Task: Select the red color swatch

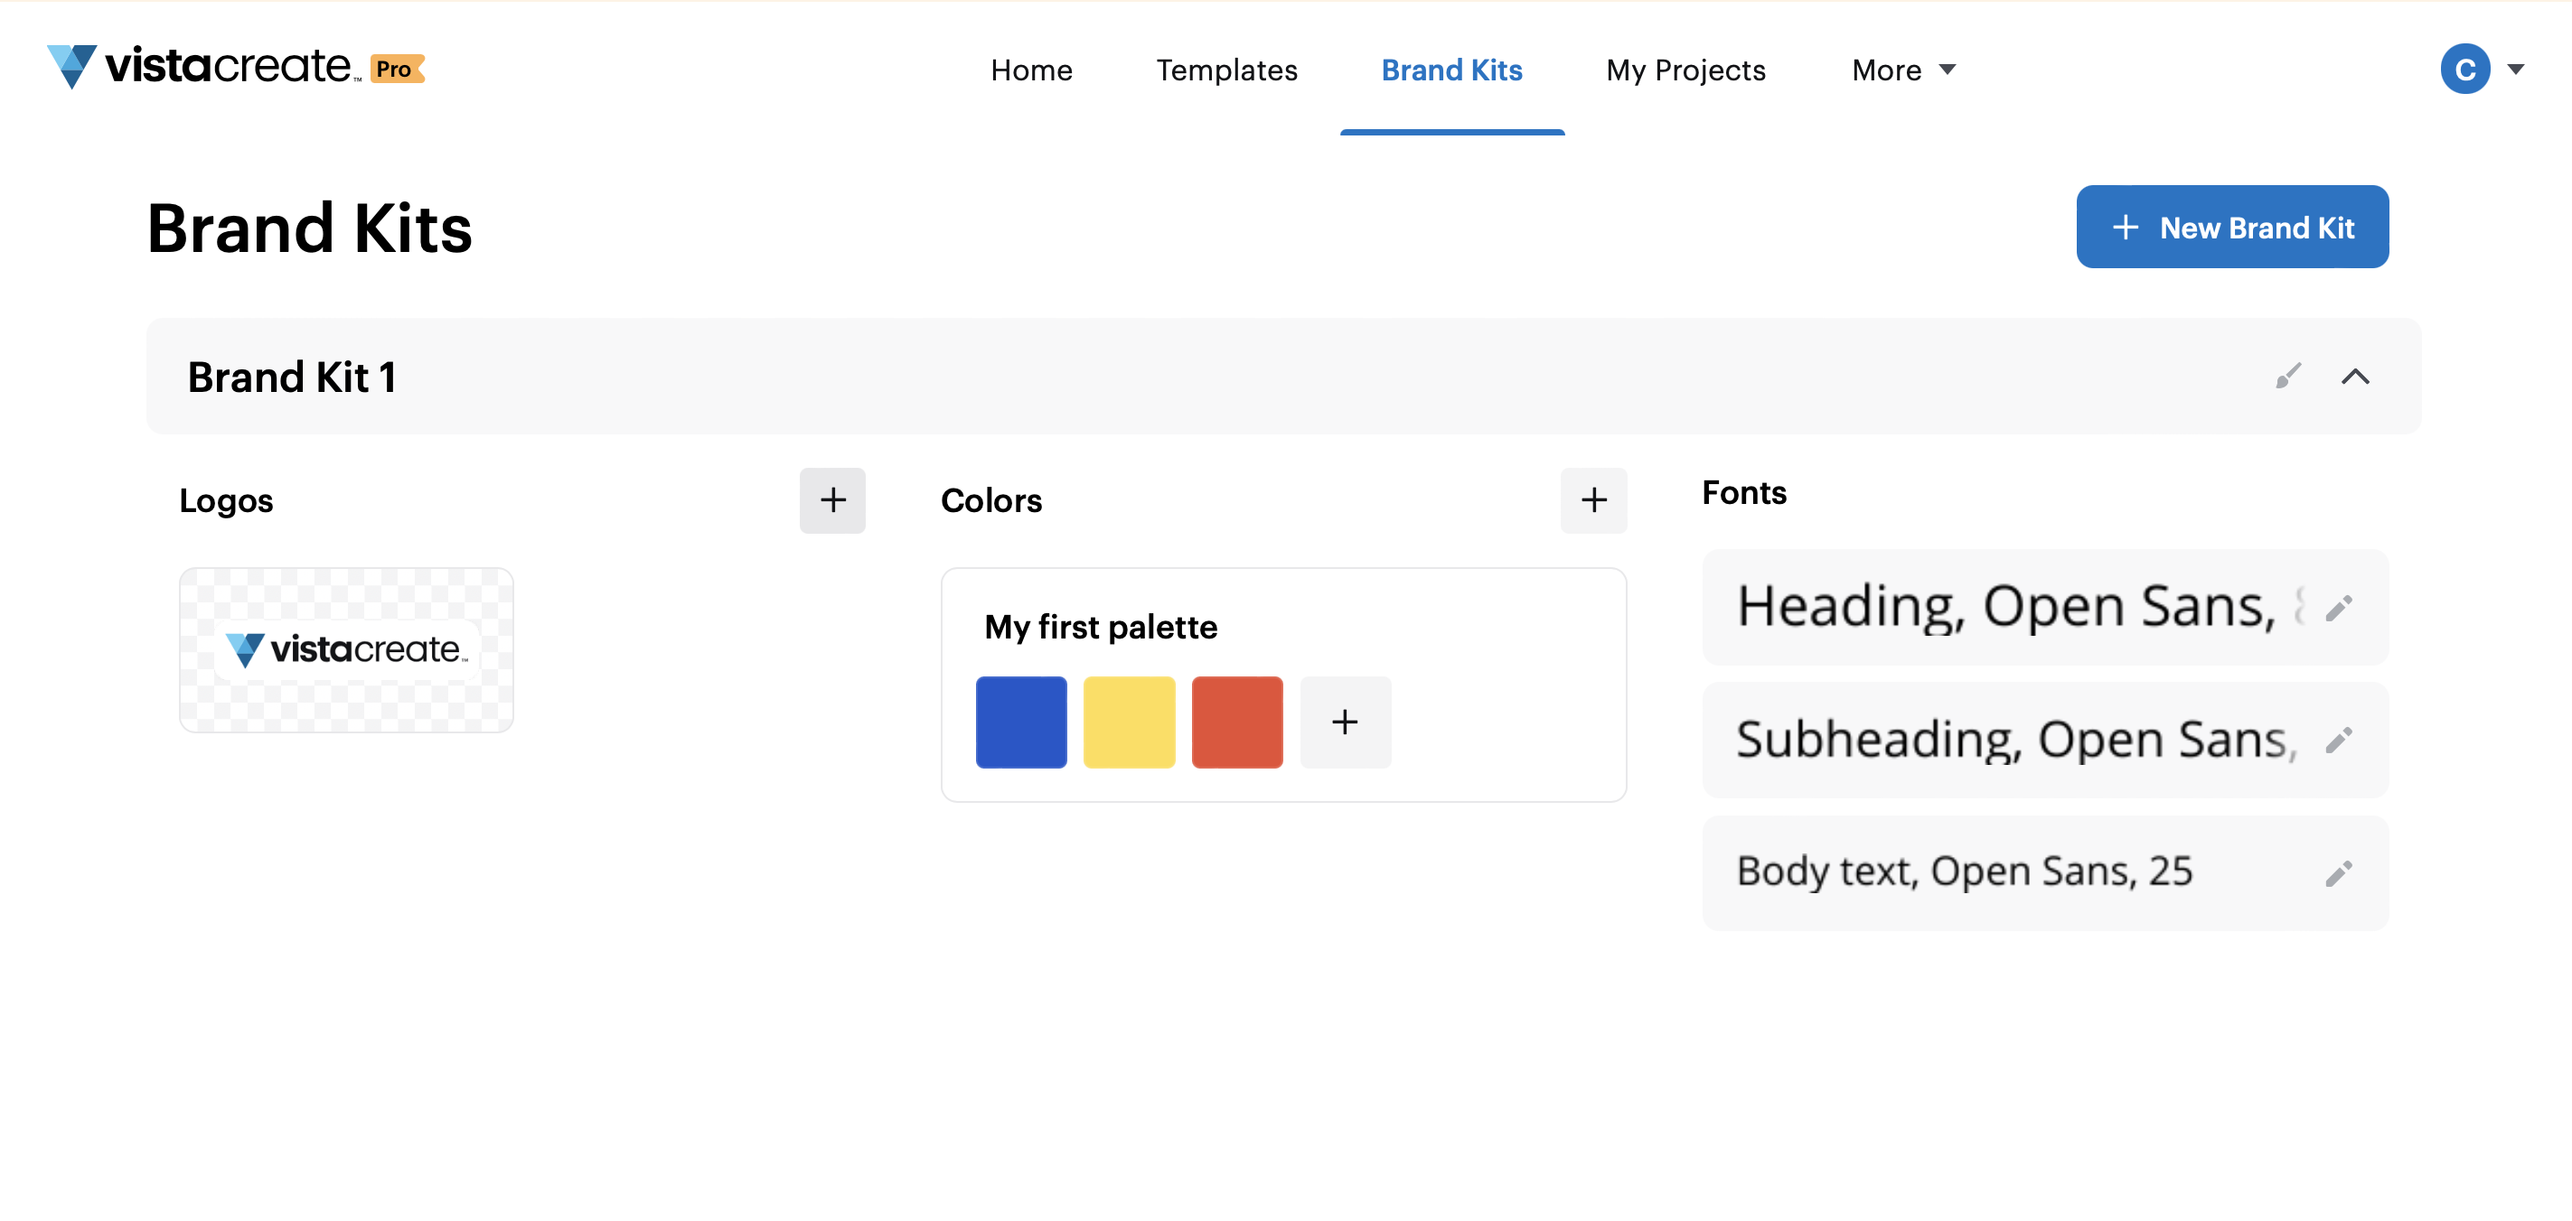Action: (x=1237, y=722)
